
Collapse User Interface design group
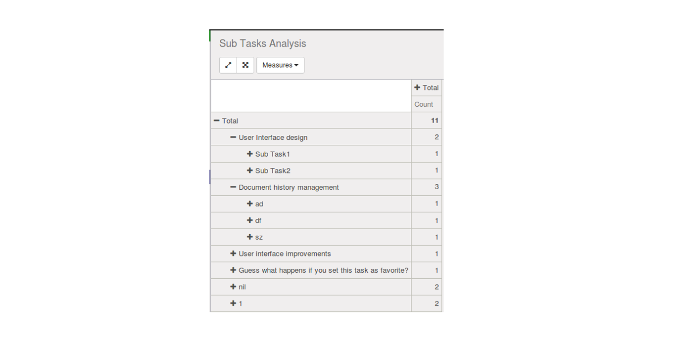pos(233,137)
